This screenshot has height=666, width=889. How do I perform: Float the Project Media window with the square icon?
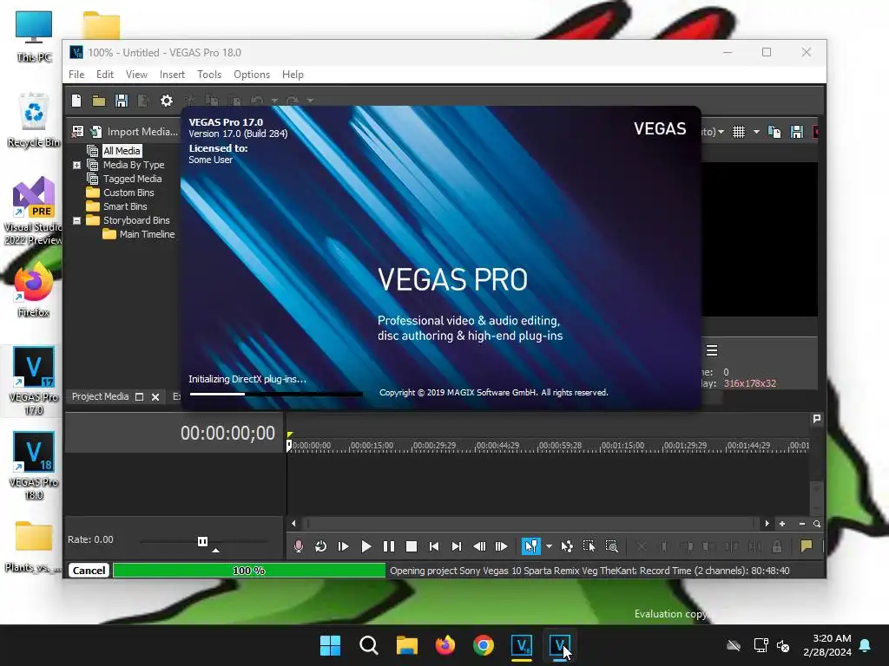(x=140, y=397)
